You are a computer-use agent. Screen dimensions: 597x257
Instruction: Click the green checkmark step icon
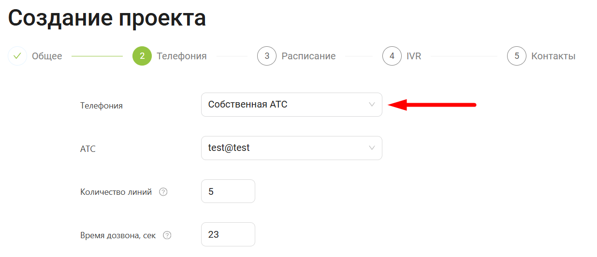(17, 56)
